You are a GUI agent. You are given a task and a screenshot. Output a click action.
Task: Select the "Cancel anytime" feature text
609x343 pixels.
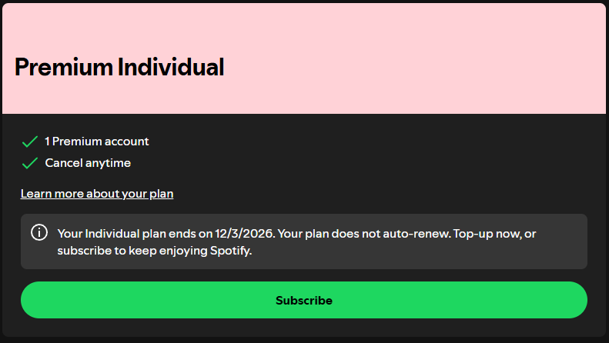(x=88, y=163)
